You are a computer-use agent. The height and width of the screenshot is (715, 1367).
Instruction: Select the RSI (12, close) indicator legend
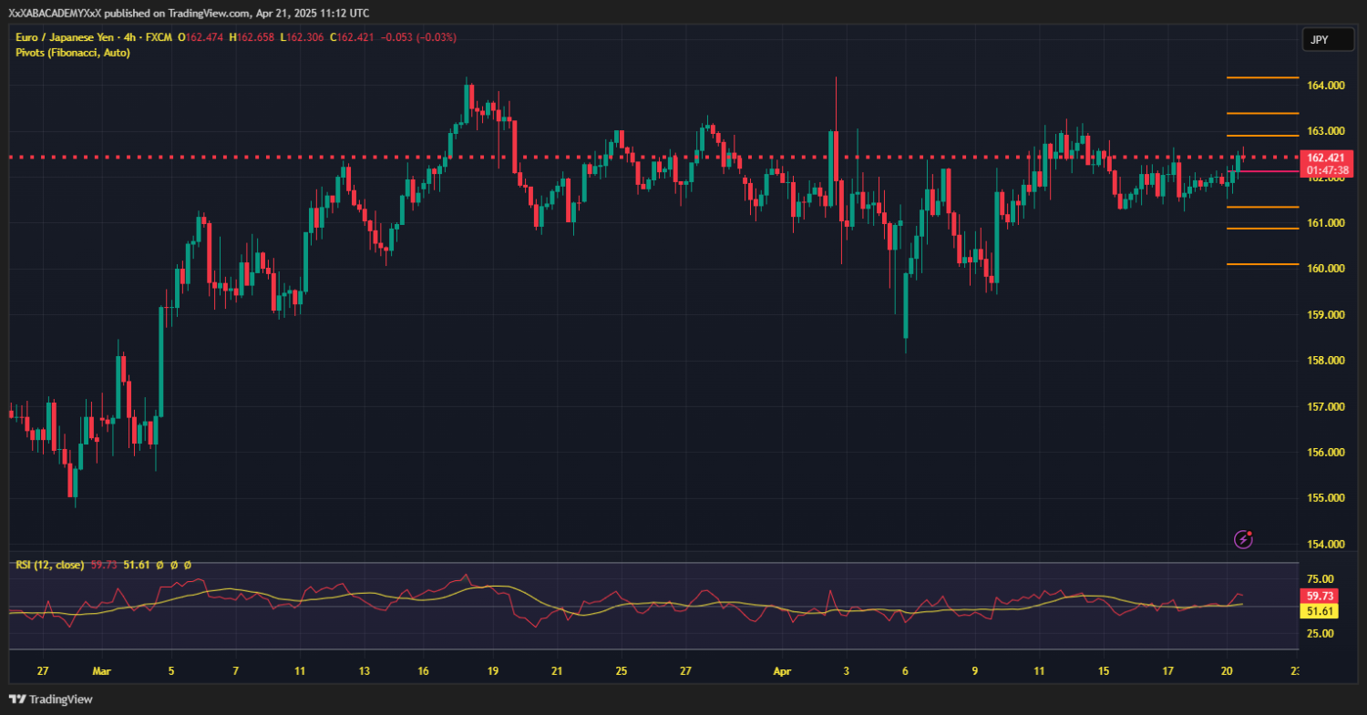pos(49,565)
